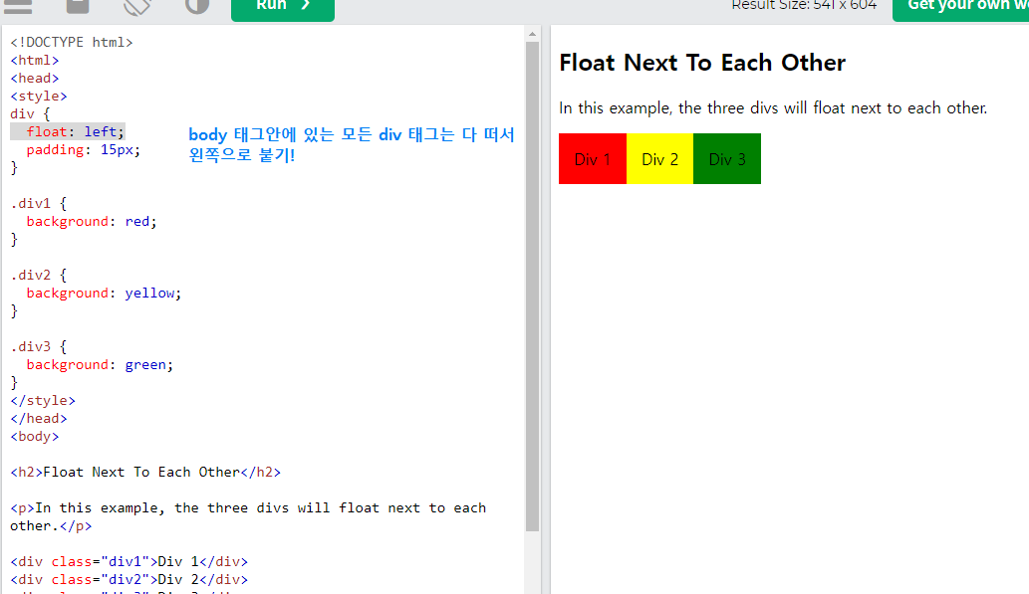Click the code editor vertical scrollbar thumb
The height and width of the screenshot is (594, 1029).
[532, 287]
